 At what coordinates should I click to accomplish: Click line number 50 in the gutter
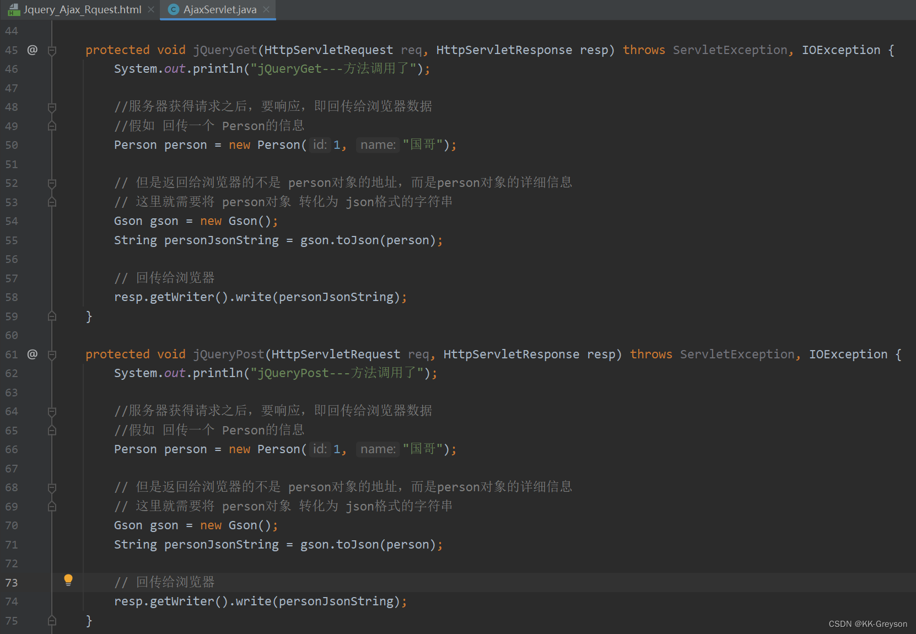pyautogui.click(x=12, y=145)
